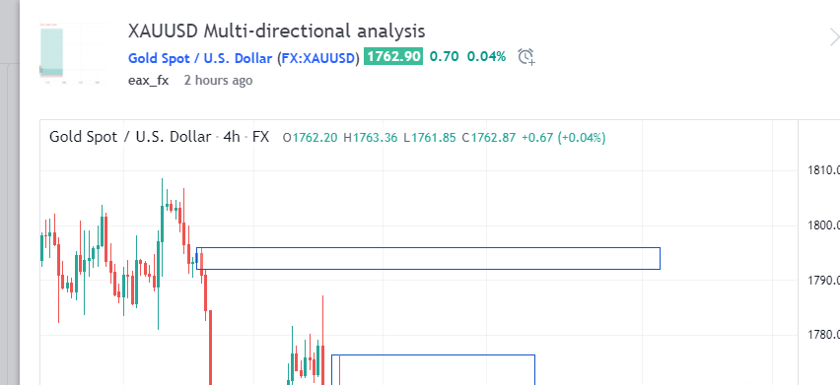Click the FX exchange label in chart legend
The image size is (840, 385).
pos(261,138)
